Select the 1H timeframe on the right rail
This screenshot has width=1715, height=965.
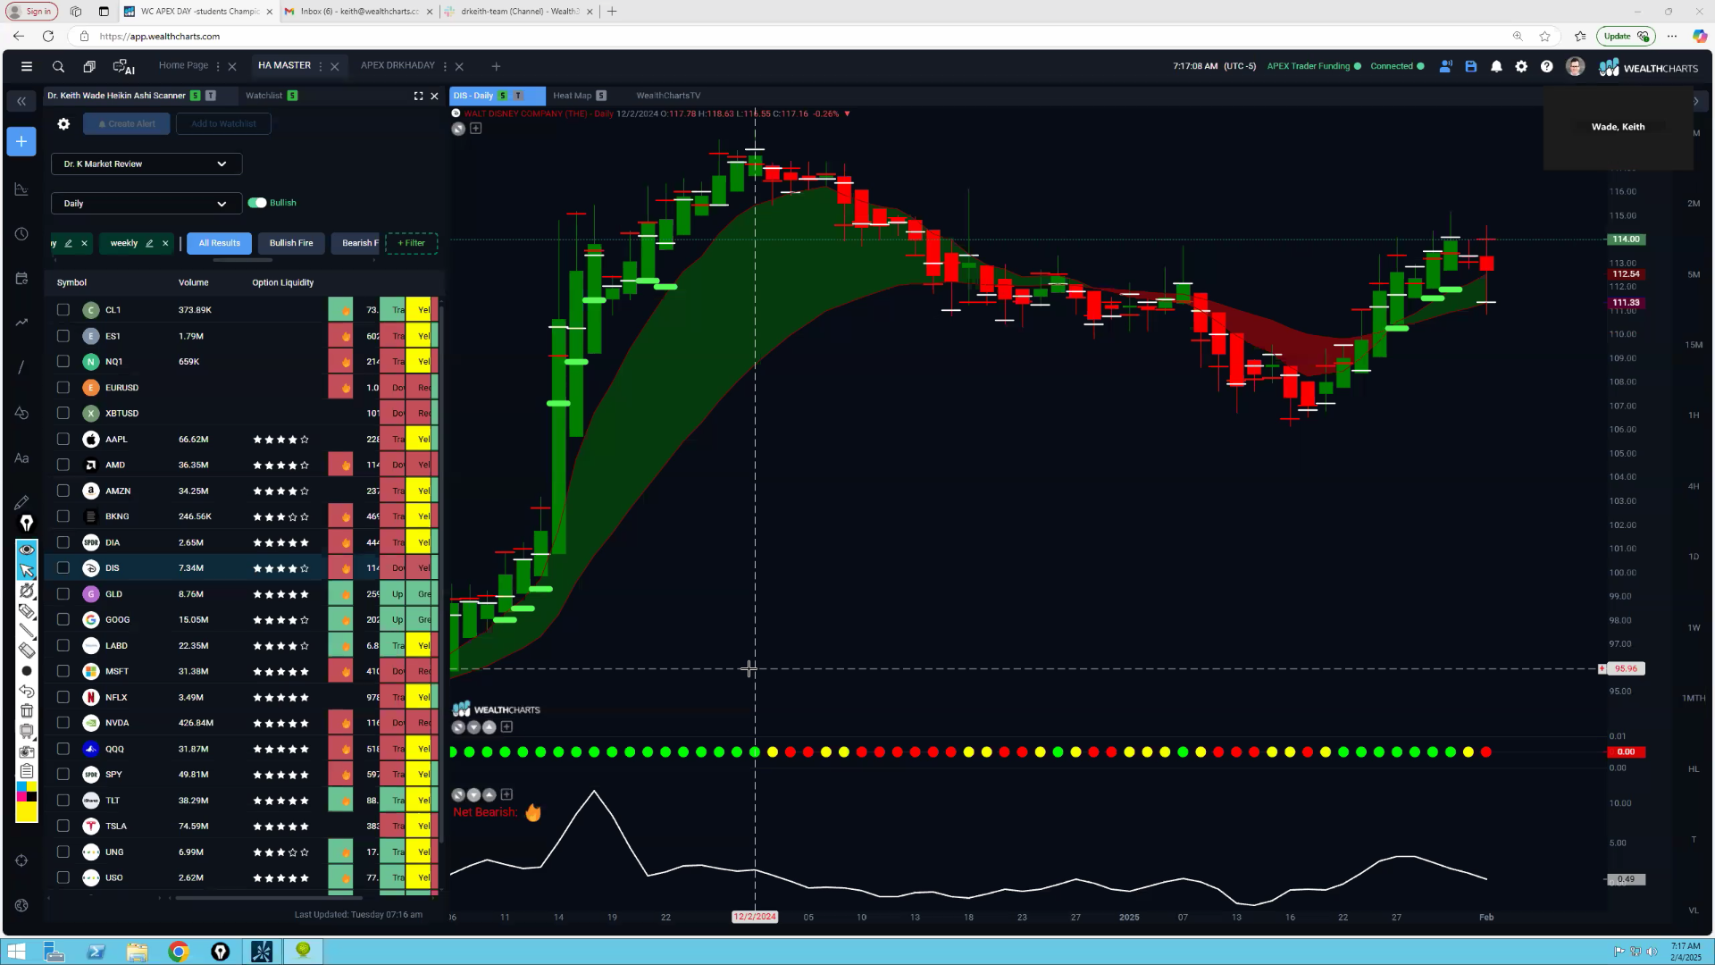point(1694,415)
